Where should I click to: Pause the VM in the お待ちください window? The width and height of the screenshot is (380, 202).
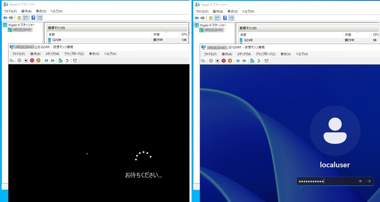[46, 61]
